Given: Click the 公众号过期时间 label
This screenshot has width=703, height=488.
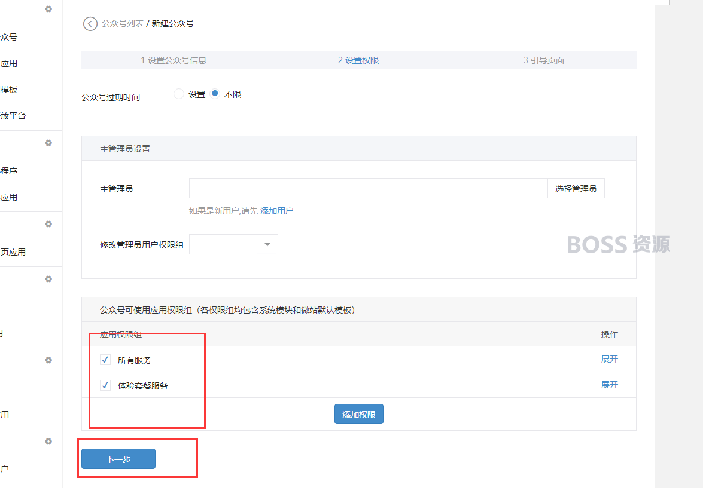Looking at the screenshot, I should pyautogui.click(x=111, y=97).
